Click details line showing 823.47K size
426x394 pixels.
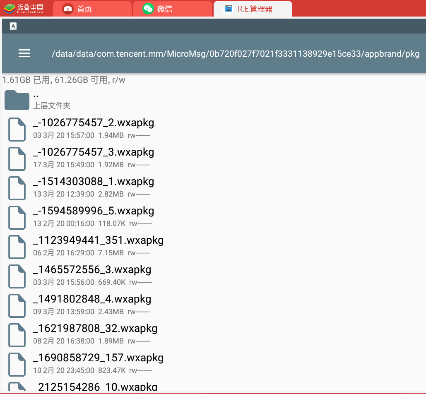[92, 370]
